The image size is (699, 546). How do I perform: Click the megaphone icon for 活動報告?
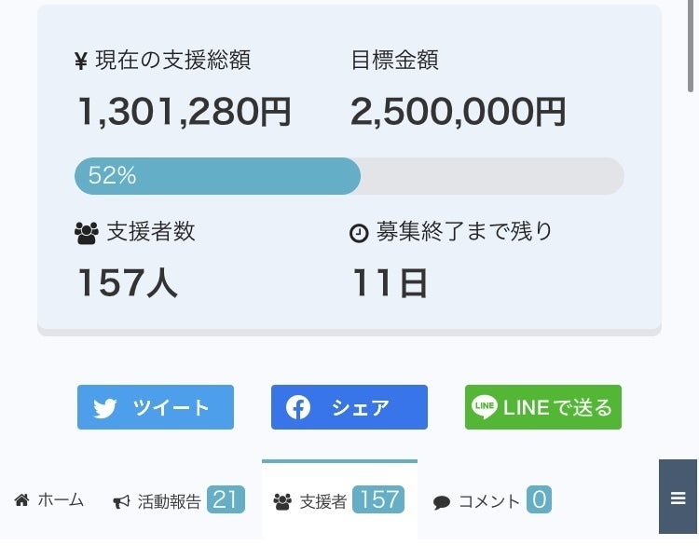coord(121,502)
